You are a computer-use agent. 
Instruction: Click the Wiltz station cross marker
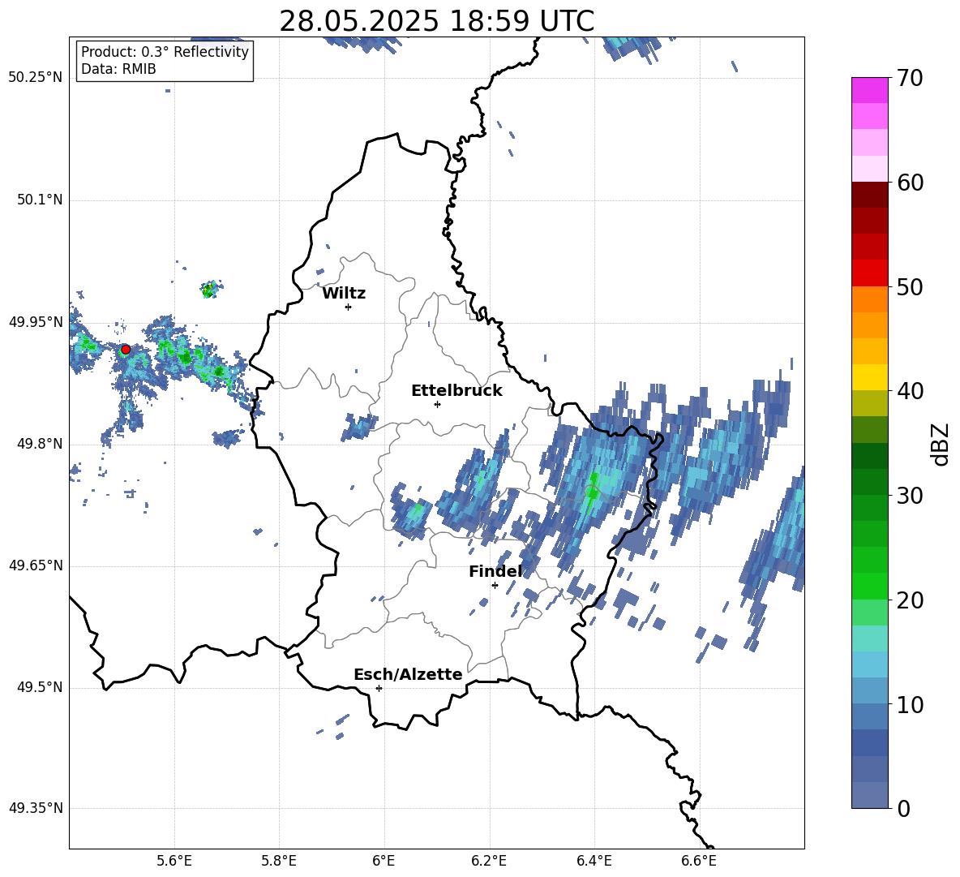coord(349,307)
